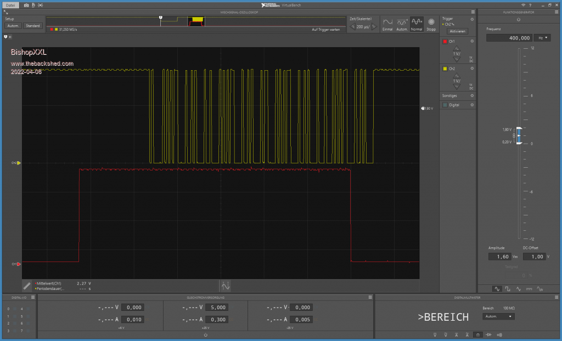Viewport: 562px width, 341px height.
Task: Open the function generator panel menu
Action: 557,12
